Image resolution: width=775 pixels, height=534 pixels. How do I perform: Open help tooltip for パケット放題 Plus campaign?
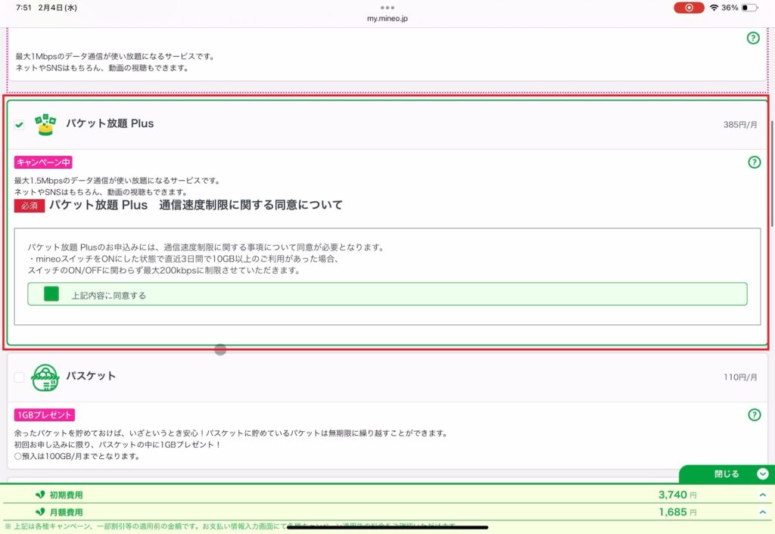pyautogui.click(x=754, y=161)
